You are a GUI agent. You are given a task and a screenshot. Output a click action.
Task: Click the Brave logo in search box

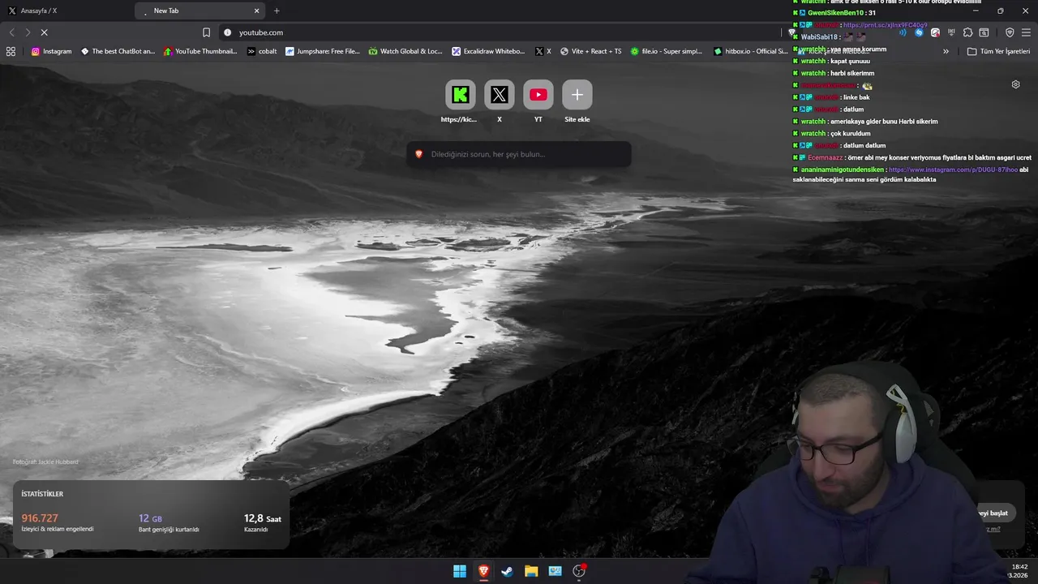pos(418,154)
